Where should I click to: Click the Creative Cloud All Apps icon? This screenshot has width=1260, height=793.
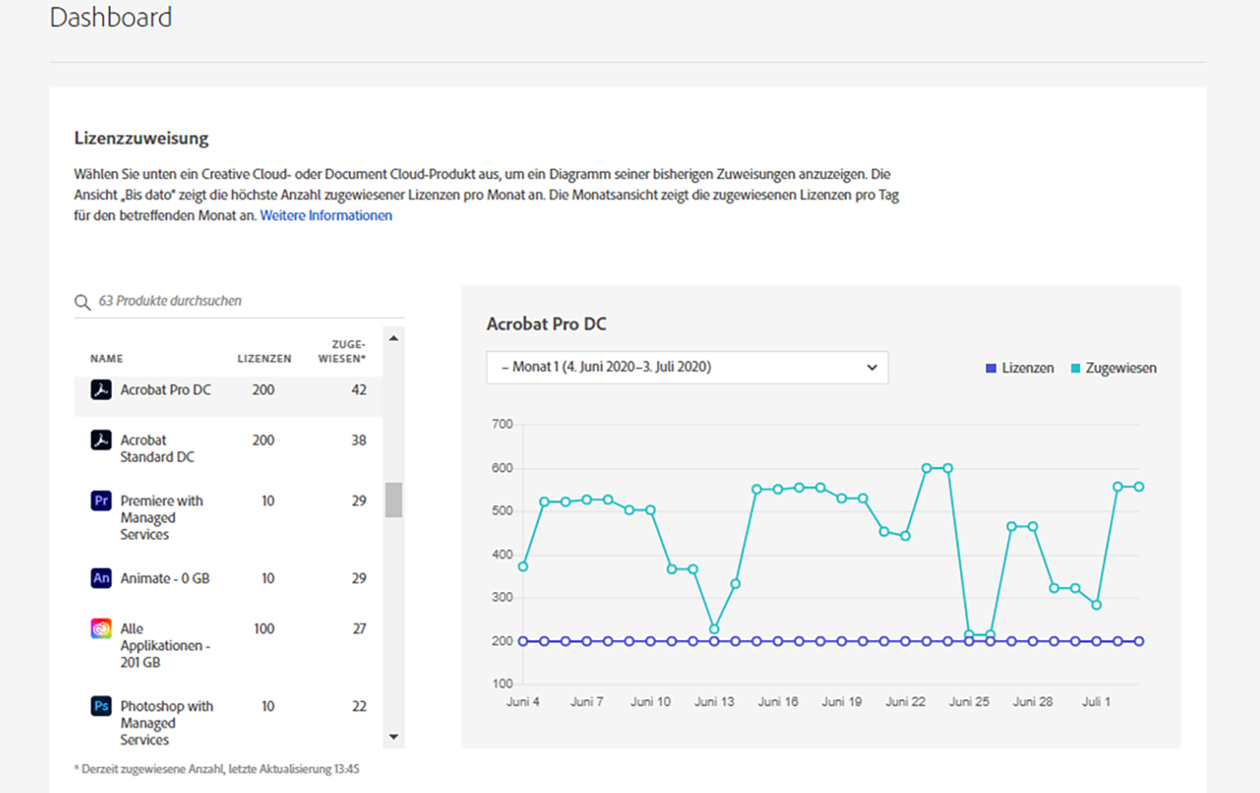click(x=101, y=629)
